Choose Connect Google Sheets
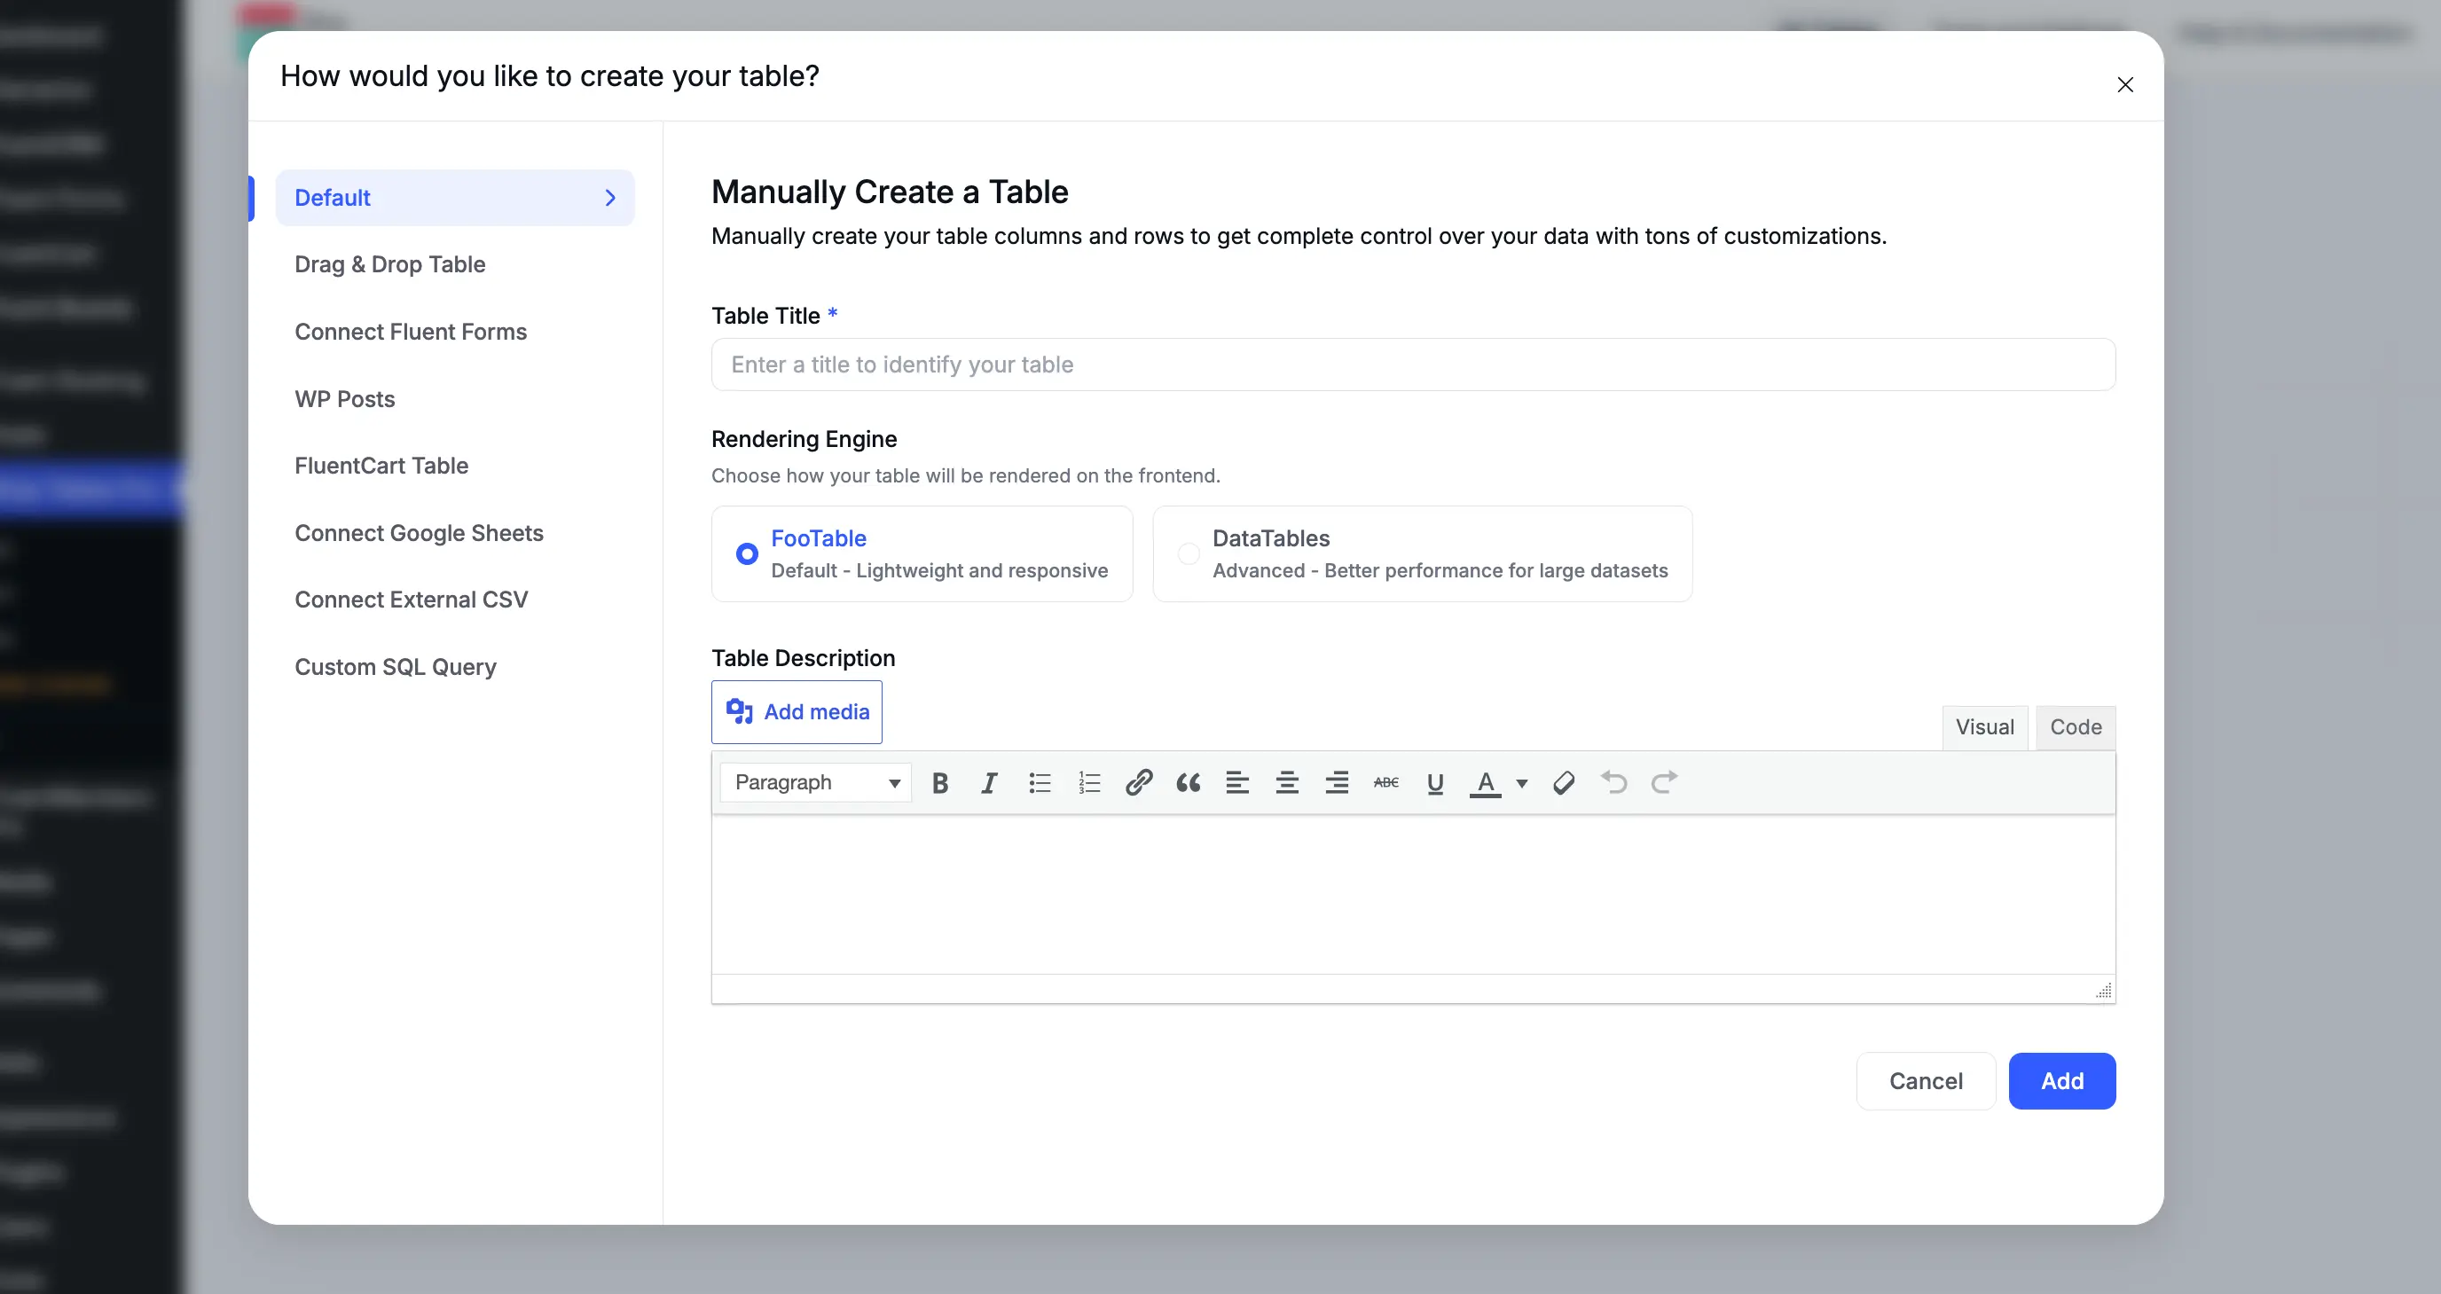Image resolution: width=2441 pixels, height=1294 pixels. point(419,533)
